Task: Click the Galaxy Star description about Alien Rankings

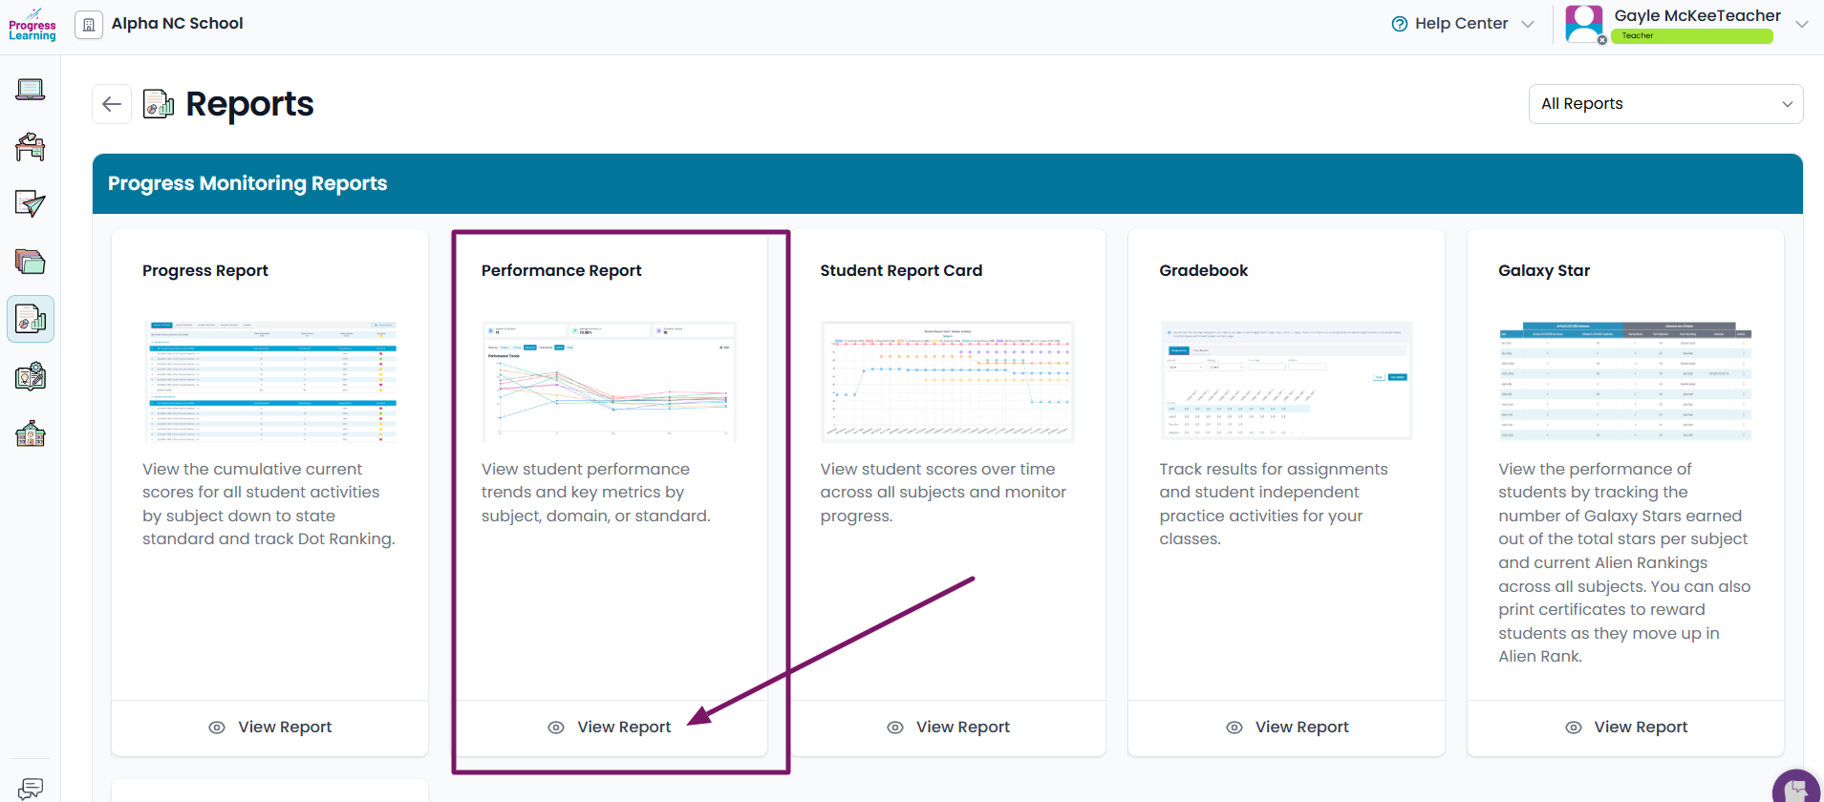Action: click(x=1624, y=562)
